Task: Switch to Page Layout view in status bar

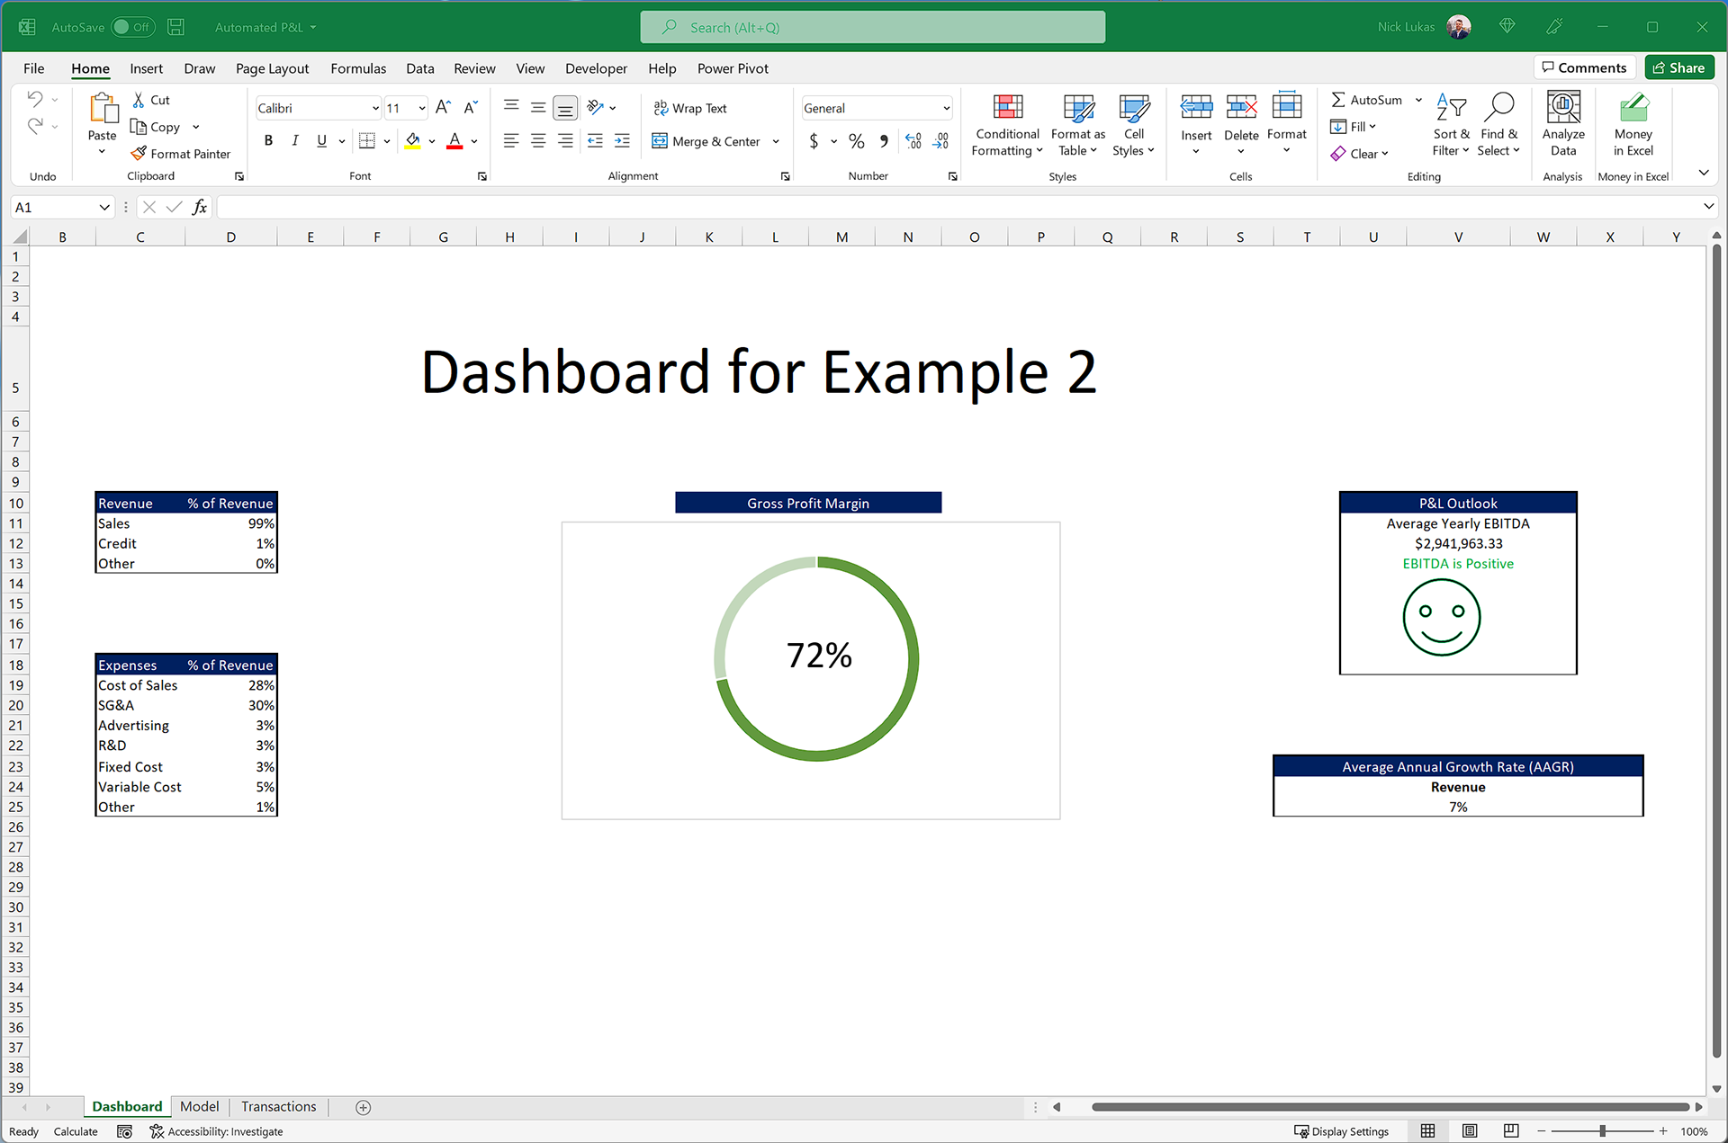Action: (x=1470, y=1131)
